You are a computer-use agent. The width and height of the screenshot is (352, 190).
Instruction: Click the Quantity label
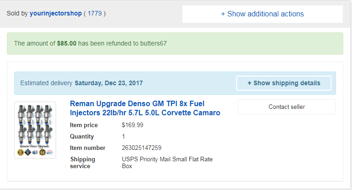(82, 136)
